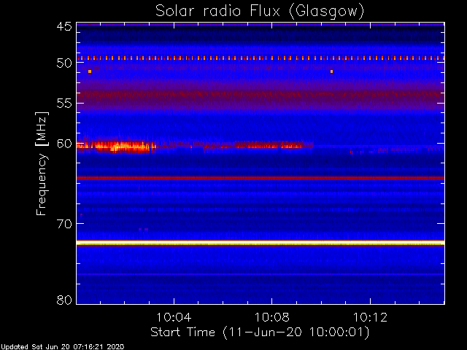Click the 'Frequency [MHz]' axis label
467x350 pixels.
pos(42,163)
